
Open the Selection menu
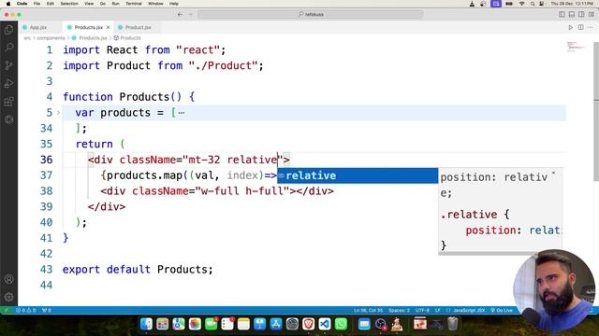(x=69, y=4)
